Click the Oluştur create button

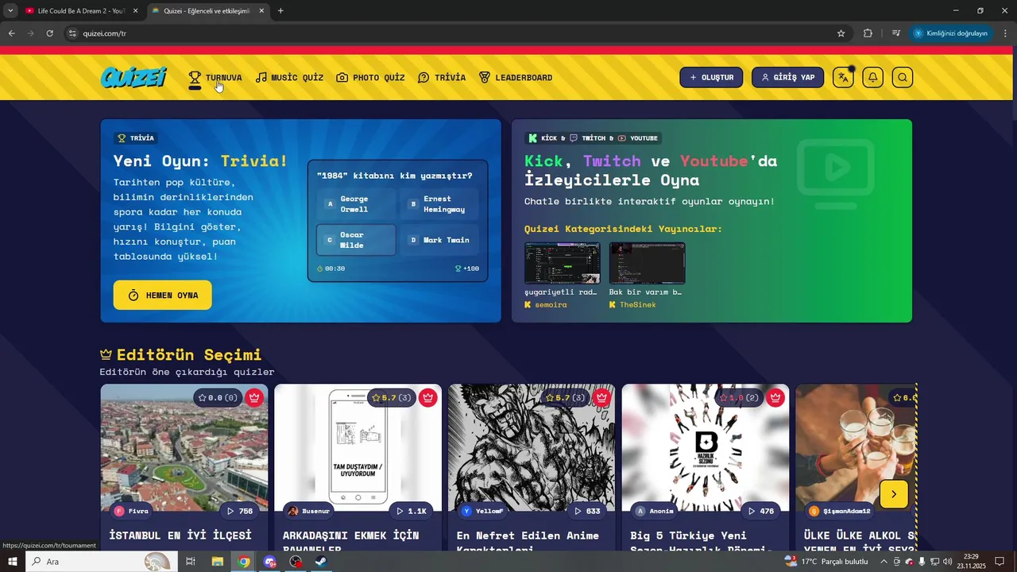711,77
